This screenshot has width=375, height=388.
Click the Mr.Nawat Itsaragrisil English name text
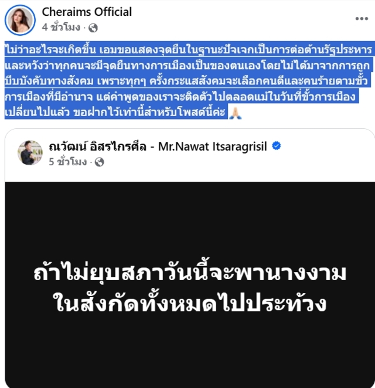click(213, 147)
